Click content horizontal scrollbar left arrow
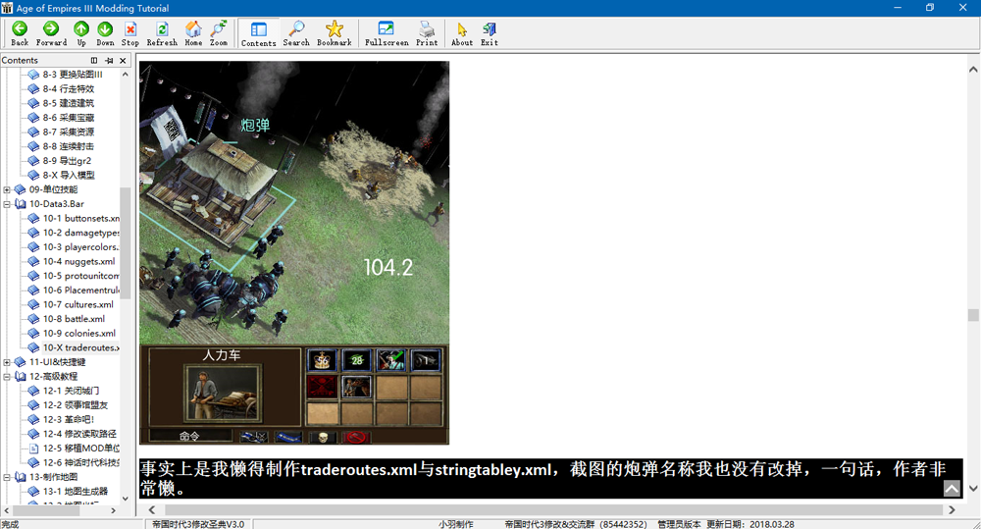This screenshot has height=529, width=981. tap(151, 510)
